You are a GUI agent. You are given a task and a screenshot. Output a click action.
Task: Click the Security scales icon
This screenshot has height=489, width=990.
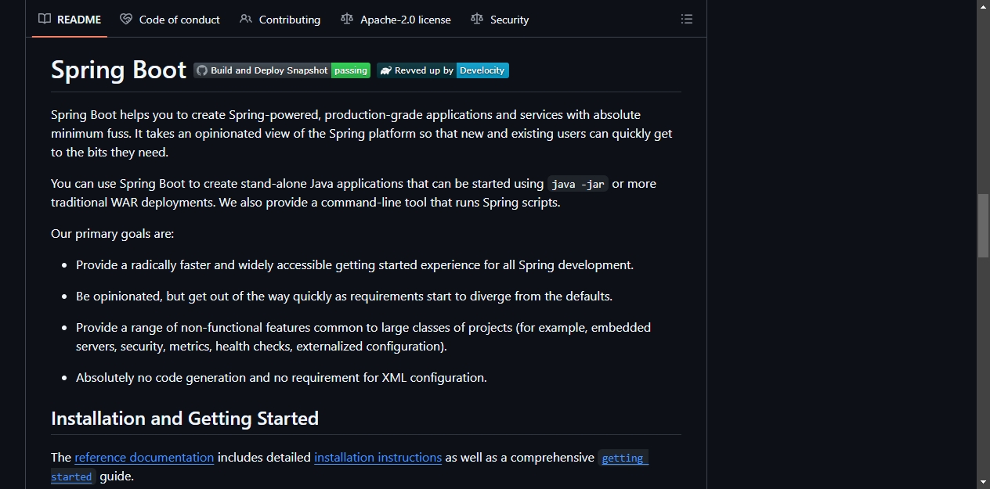pyautogui.click(x=477, y=20)
